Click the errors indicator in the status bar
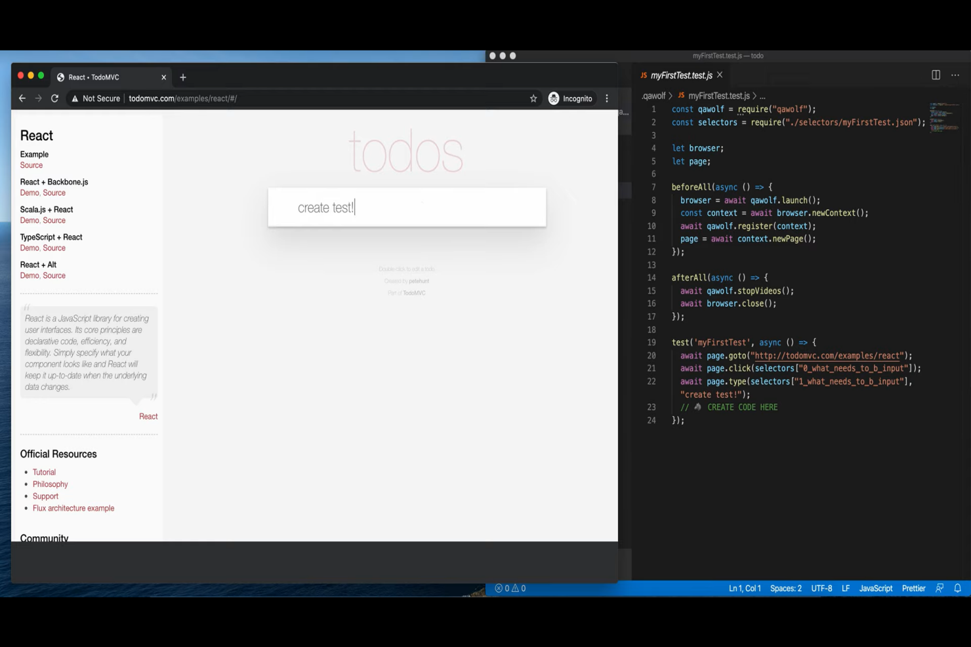The image size is (971, 647). 503,588
